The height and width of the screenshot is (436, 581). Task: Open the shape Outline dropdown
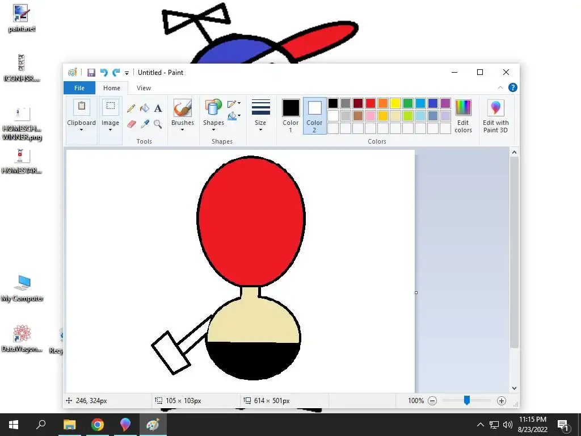[x=234, y=104]
